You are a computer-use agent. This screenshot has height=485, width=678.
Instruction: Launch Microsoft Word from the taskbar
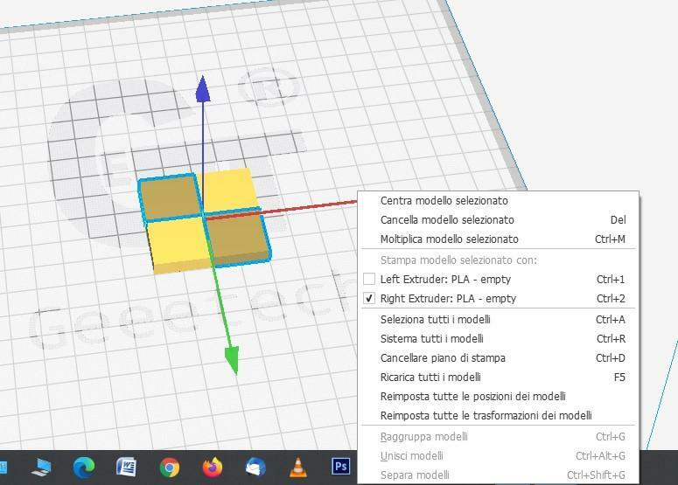click(127, 468)
